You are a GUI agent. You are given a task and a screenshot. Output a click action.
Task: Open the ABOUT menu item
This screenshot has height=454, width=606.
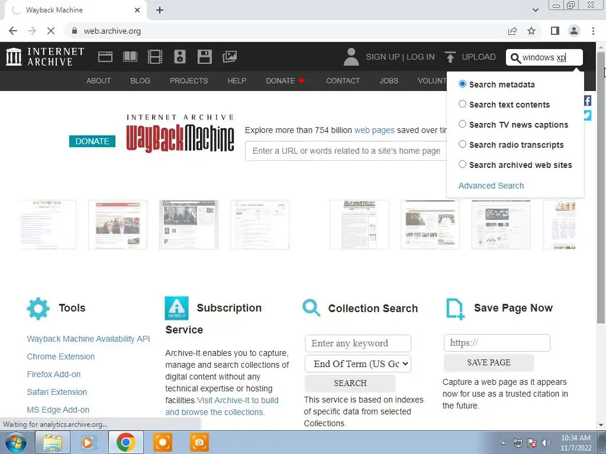click(99, 80)
